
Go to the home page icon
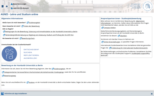point(7,6)
